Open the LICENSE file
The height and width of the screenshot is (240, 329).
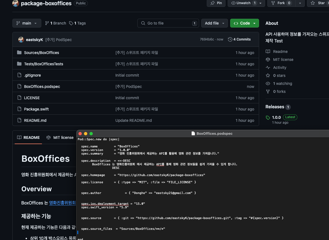point(32,98)
